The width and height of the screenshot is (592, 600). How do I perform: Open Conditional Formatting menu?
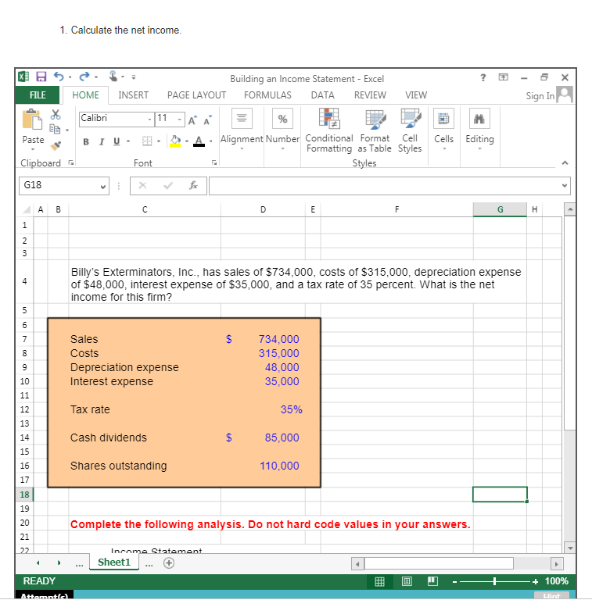point(329,131)
